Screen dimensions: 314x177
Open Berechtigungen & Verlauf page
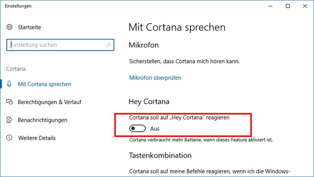pyautogui.click(x=50, y=102)
